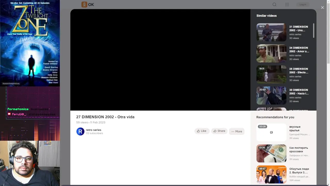
Task: Open thumbnail of 31 DIMENSION 2002 video
Action: (271, 32)
